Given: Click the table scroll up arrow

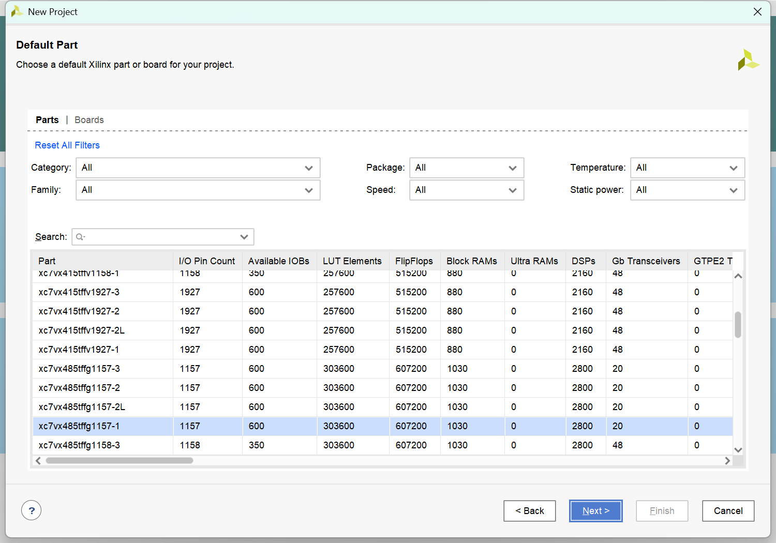Looking at the screenshot, I should (738, 276).
